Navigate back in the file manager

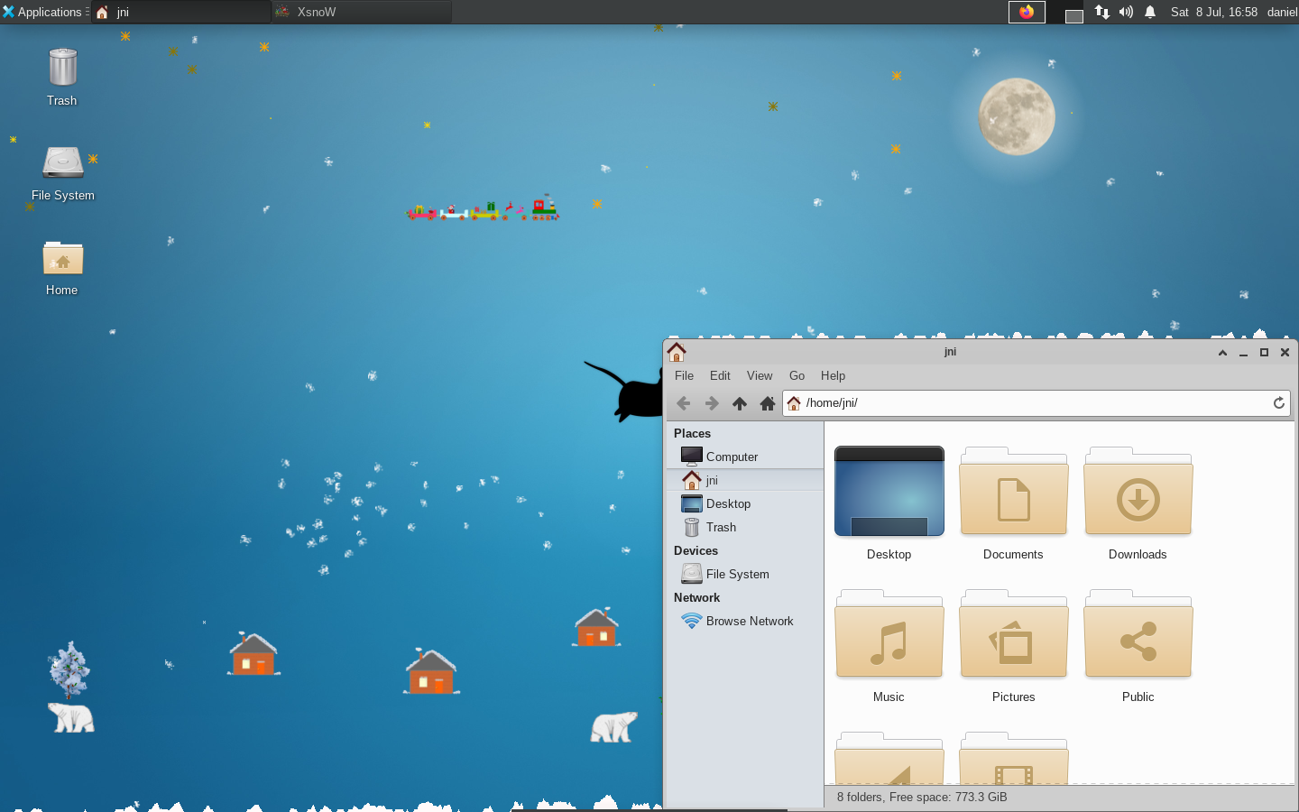683,403
